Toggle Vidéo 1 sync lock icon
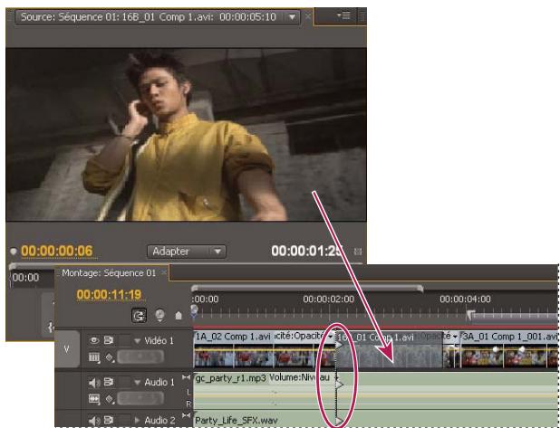 [108, 340]
